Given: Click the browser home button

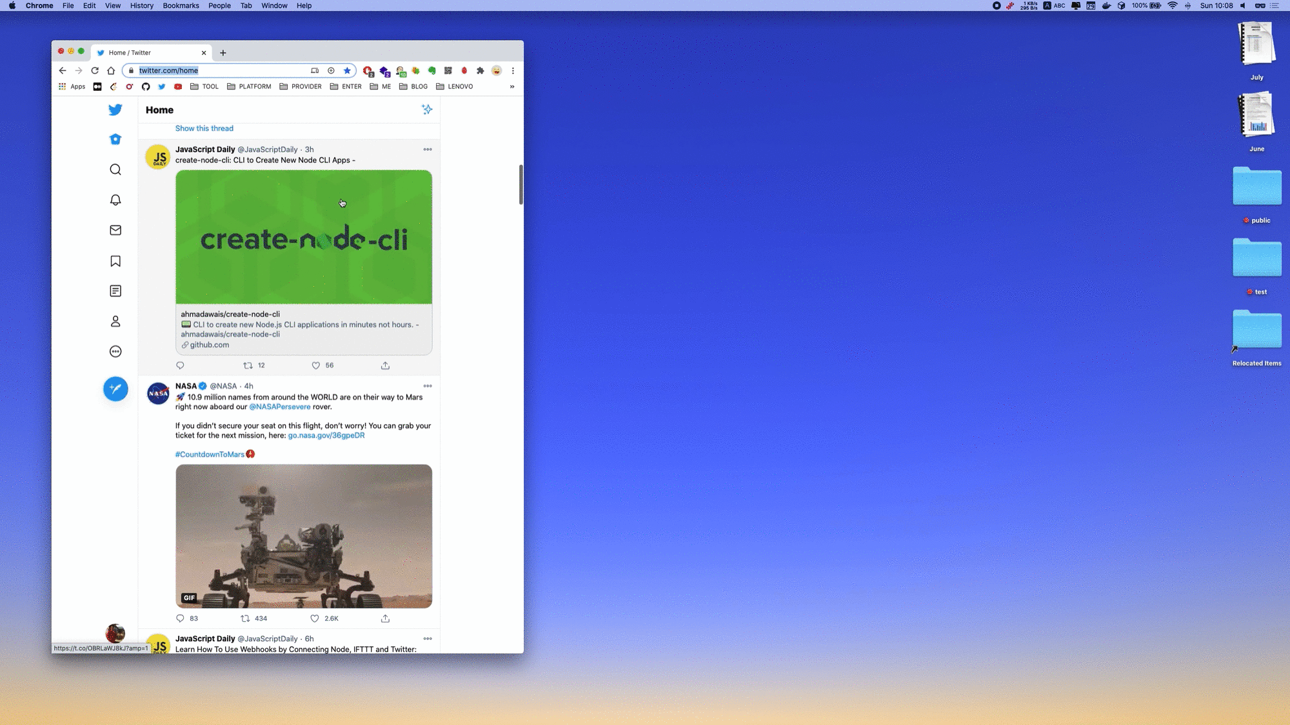Looking at the screenshot, I should [x=111, y=71].
